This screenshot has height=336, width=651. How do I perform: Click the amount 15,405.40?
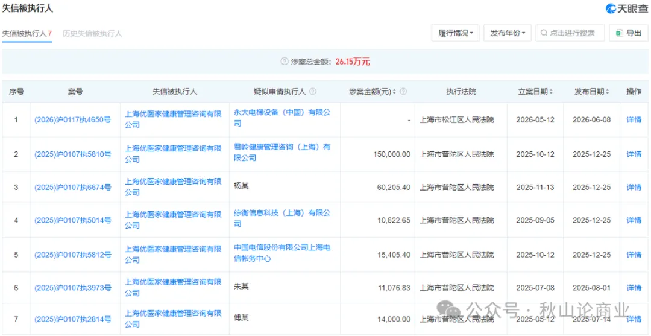394,254
